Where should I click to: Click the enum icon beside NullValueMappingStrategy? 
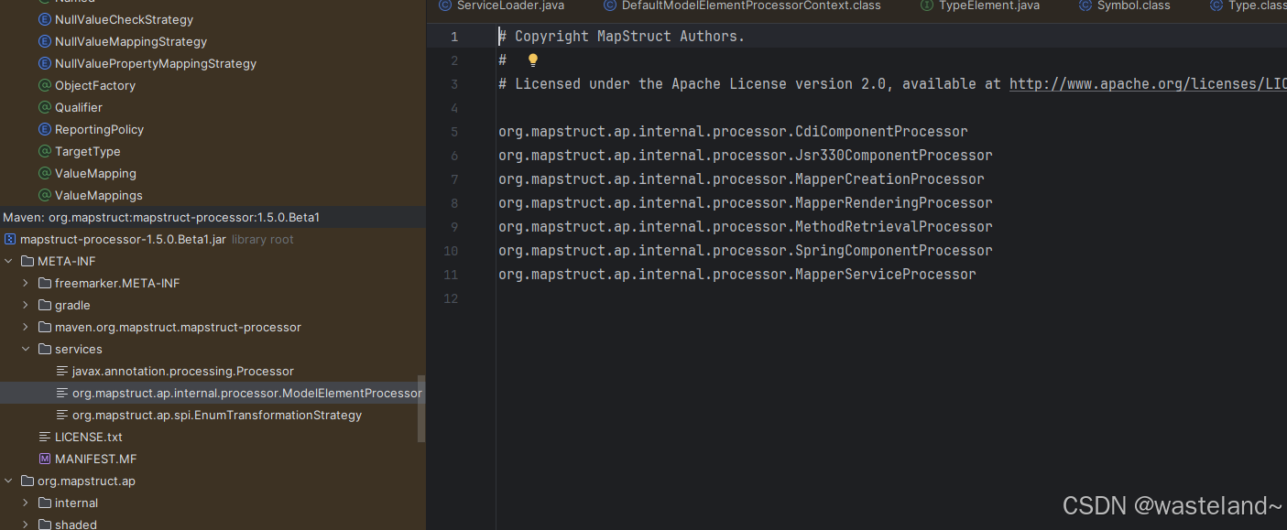44,41
